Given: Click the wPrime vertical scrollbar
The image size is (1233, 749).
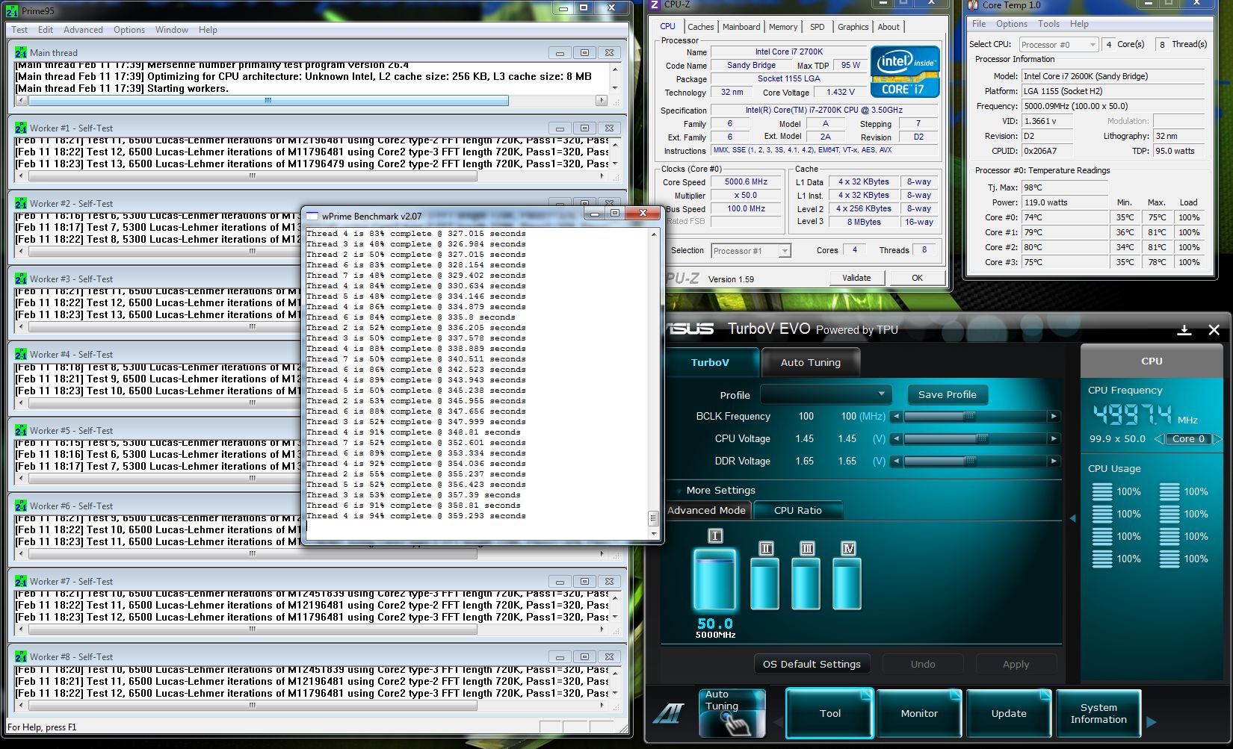Looking at the screenshot, I should (x=655, y=383).
